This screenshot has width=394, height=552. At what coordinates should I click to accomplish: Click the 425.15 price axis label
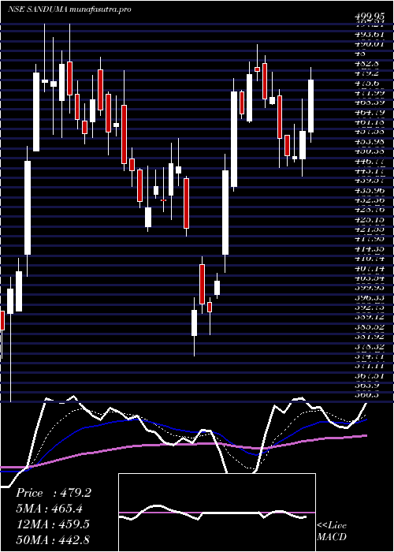(371, 220)
